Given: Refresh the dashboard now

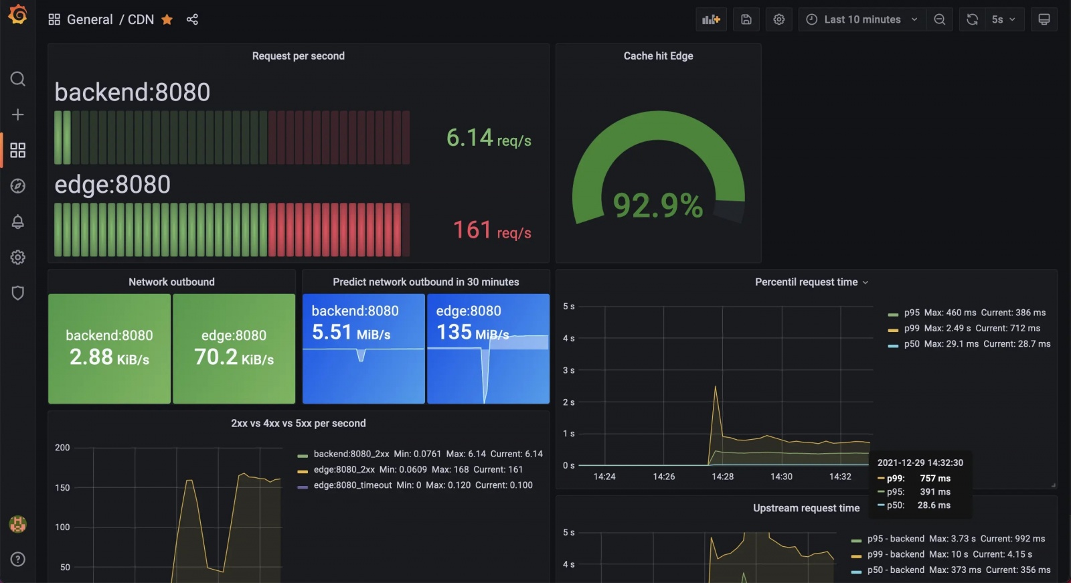Looking at the screenshot, I should click(973, 19).
